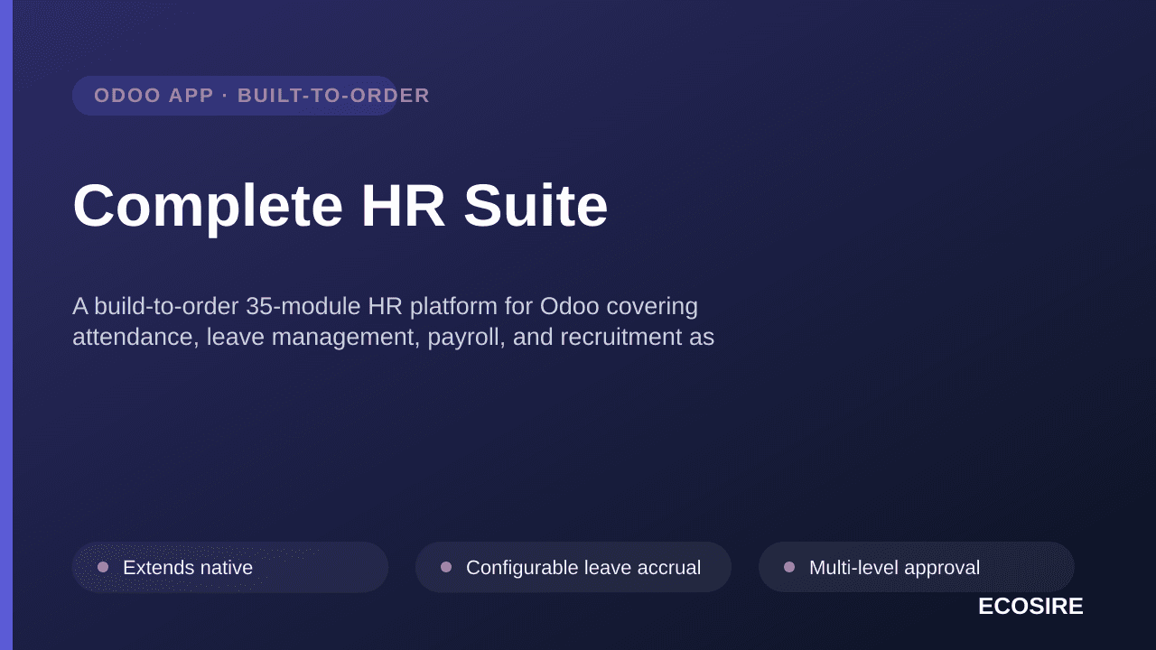Select the Complete HR Suite heading
Image resolution: width=1156 pixels, height=650 pixels.
pos(340,206)
